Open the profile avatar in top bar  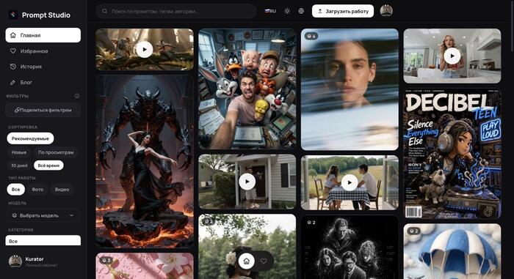point(386,11)
